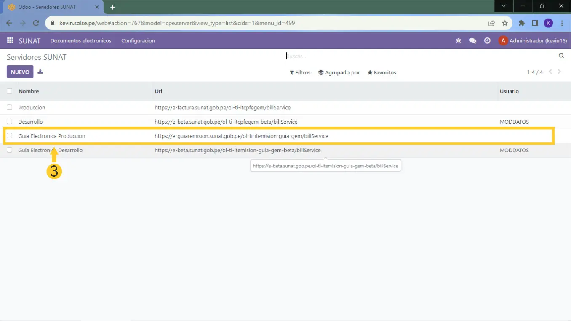The image size is (571, 321).
Task: Open browser extensions puzzle icon
Action: click(521, 23)
